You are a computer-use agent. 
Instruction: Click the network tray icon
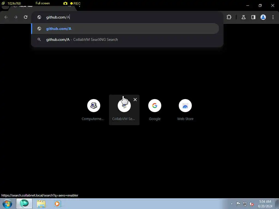point(245,204)
